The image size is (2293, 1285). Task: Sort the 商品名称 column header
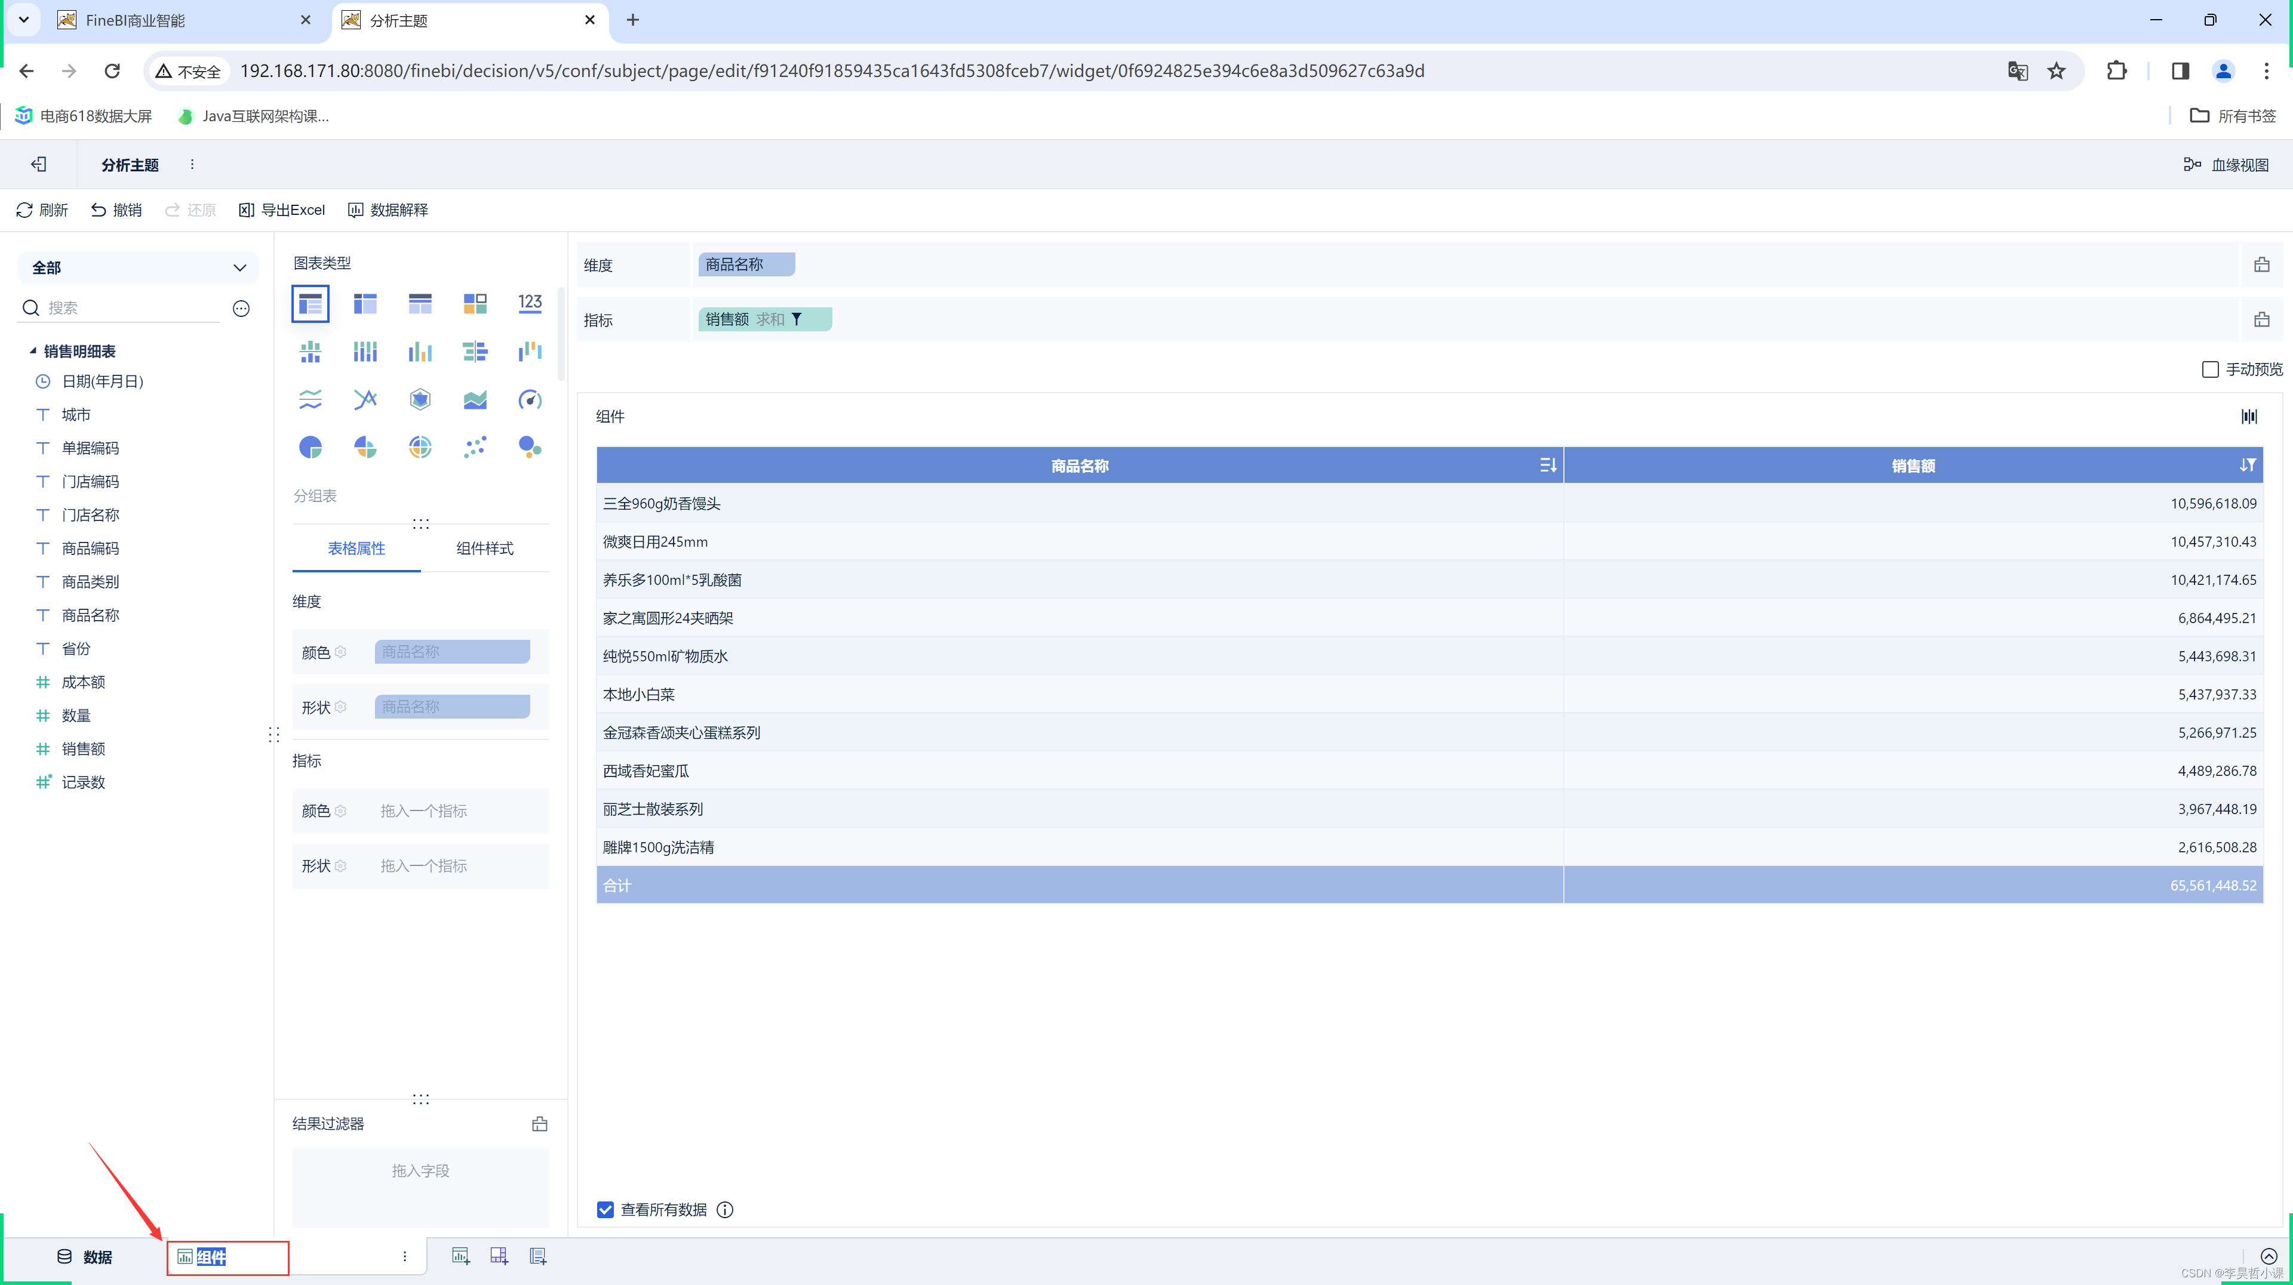1548,466
